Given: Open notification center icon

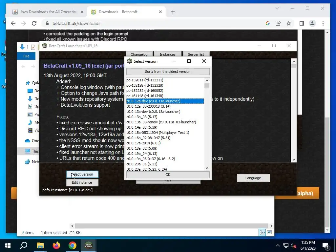Looking at the screenshot, I should 326,245.
